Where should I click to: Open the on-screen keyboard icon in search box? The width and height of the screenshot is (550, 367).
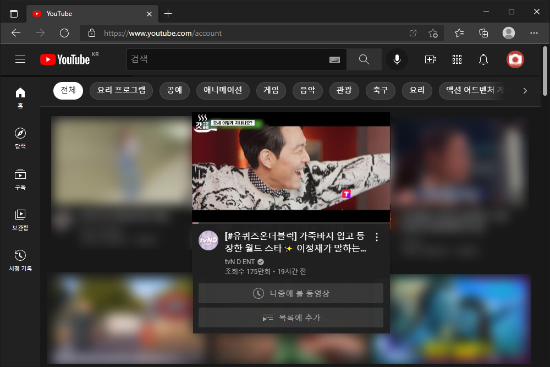334,59
